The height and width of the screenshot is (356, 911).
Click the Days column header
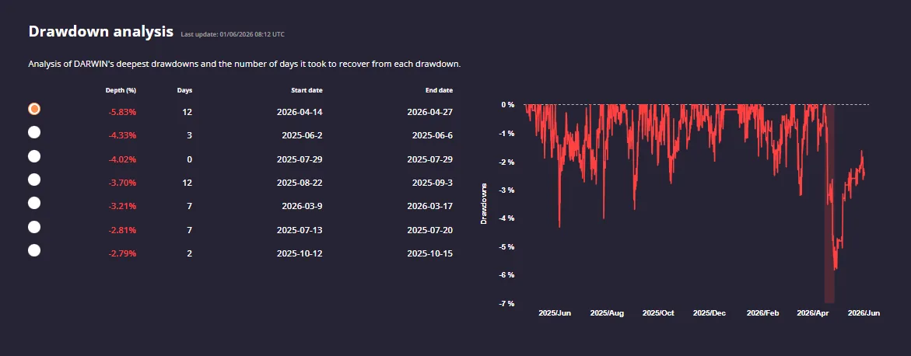[184, 91]
